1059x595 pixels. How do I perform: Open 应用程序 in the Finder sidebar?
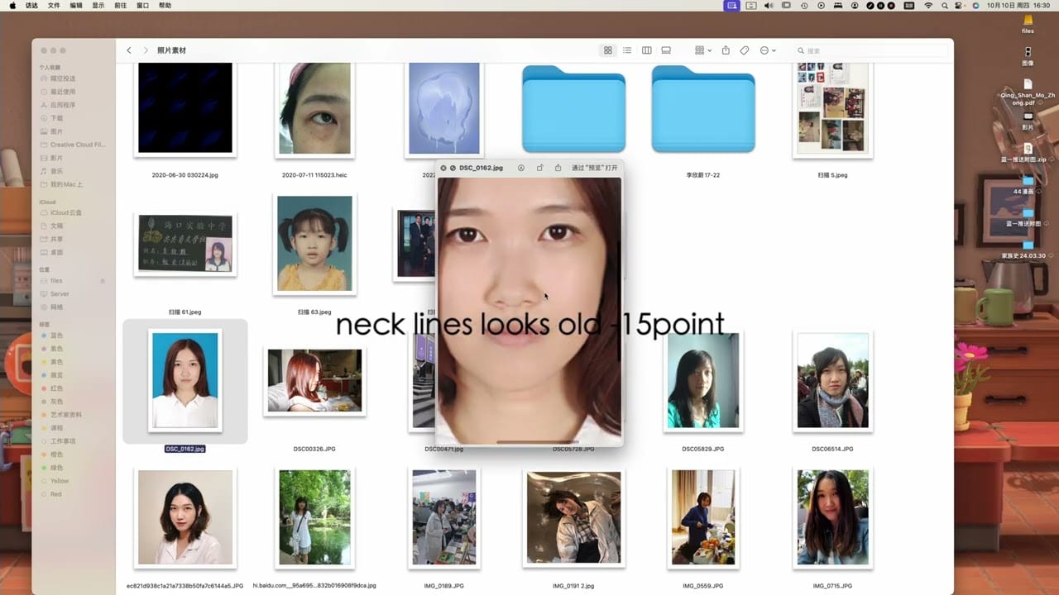tap(62, 105)
